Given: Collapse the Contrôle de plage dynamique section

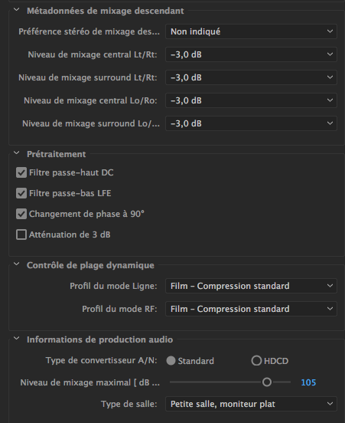Looking at the screenshot, I should [16, 264].
